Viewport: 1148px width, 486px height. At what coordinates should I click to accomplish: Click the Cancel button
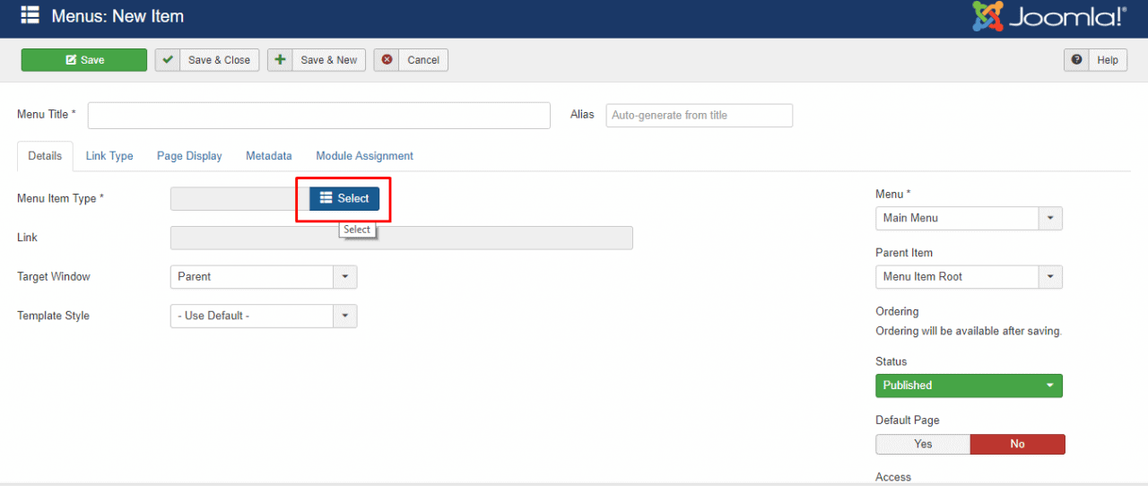point(411,60)
